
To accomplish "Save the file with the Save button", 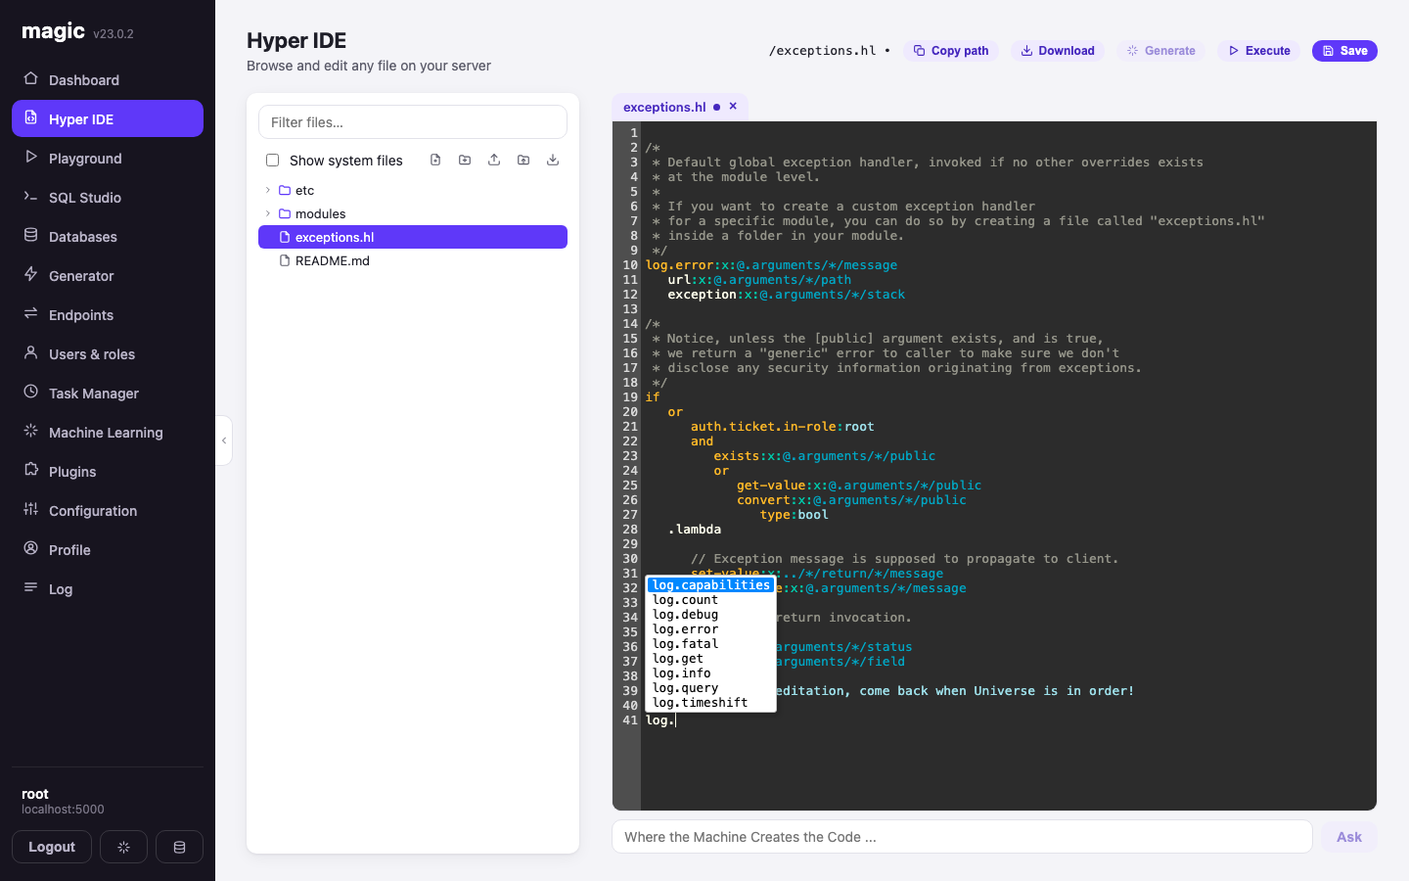I will coord(1344,51).
